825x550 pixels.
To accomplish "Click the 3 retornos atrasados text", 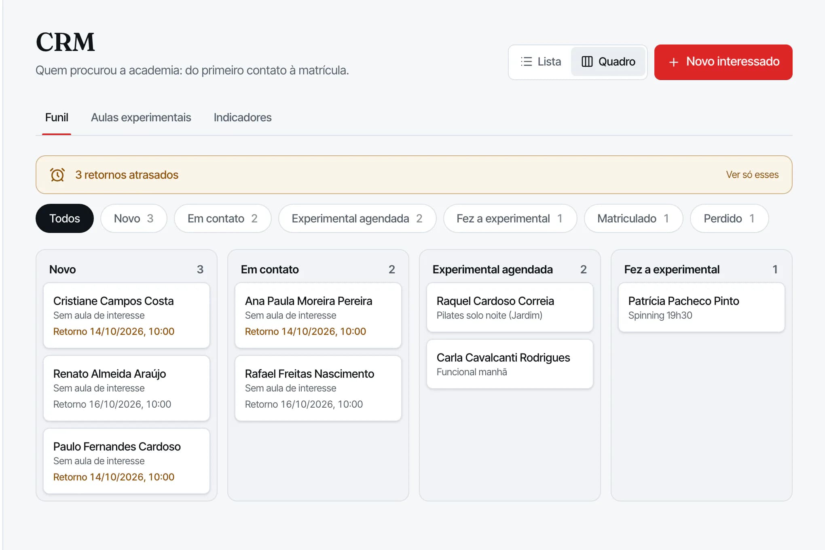I will click(x=127, y=175).
